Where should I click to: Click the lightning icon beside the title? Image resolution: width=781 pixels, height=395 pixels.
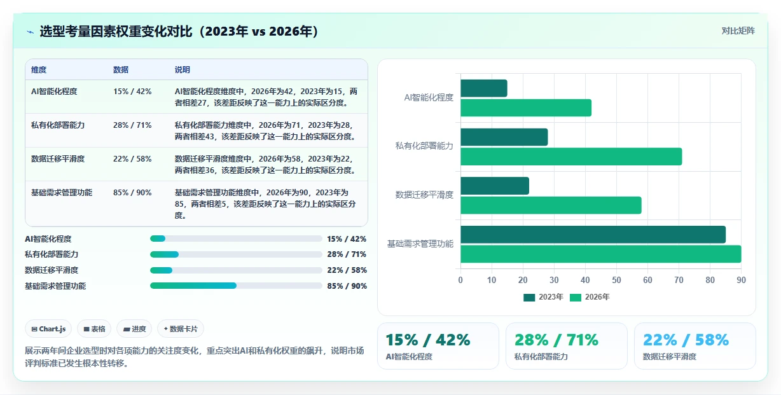[x=30, y=32]
